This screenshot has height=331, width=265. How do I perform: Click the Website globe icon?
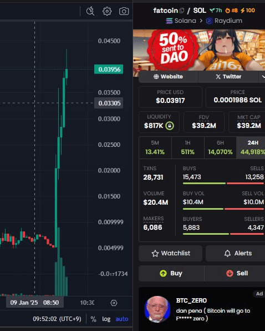pos(156,77)
